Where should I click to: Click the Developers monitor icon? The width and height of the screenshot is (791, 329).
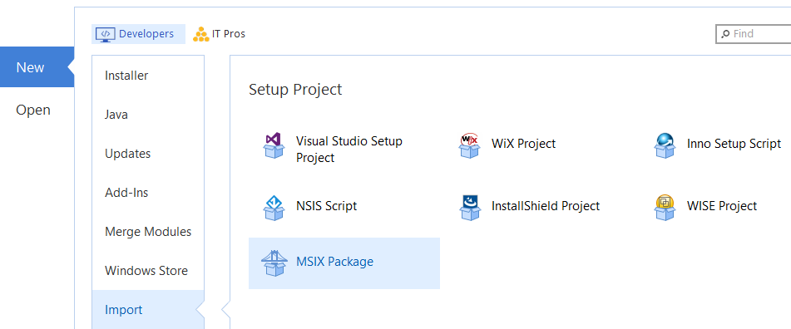(x=105, y=34)
